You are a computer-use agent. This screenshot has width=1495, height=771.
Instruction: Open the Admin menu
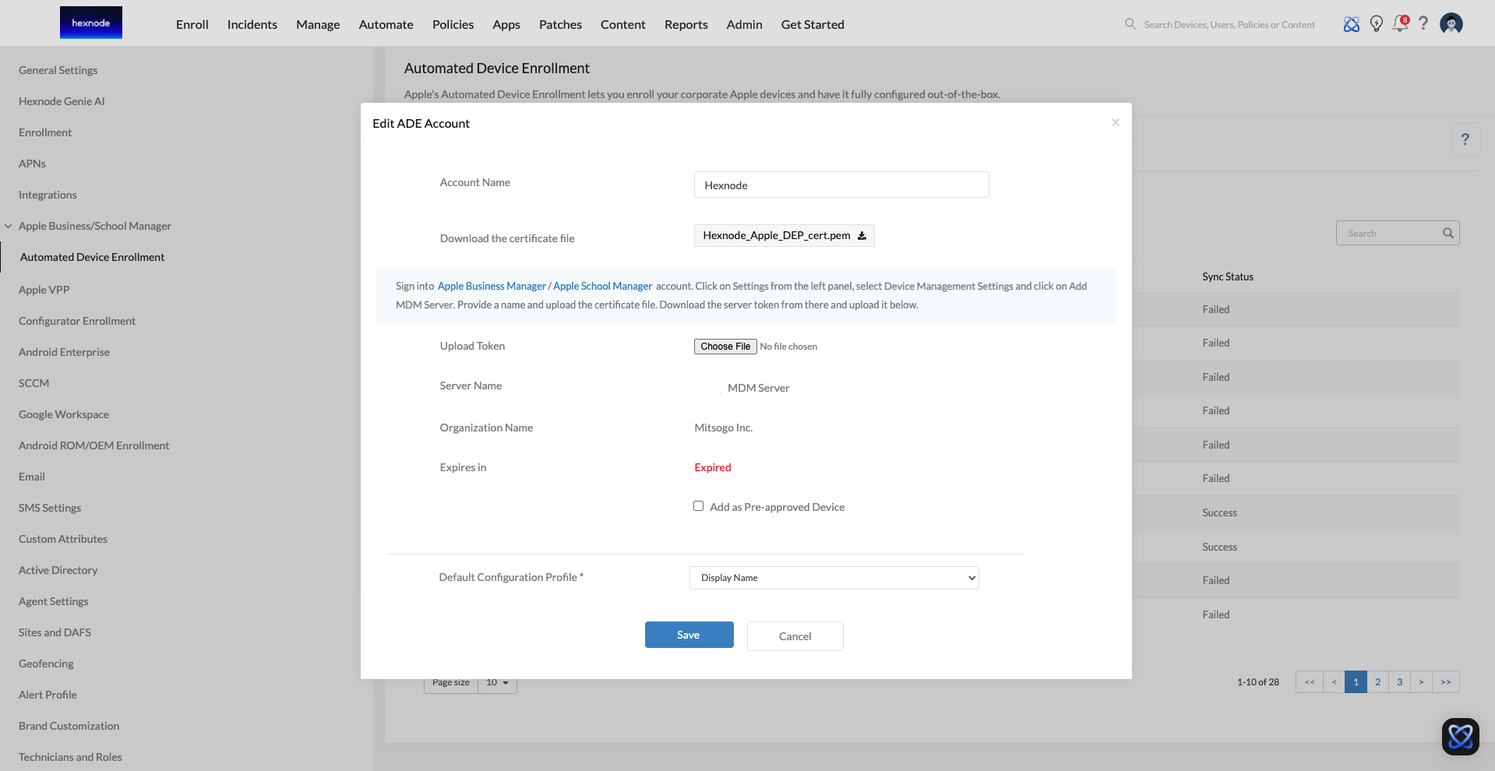click(745, 24)
